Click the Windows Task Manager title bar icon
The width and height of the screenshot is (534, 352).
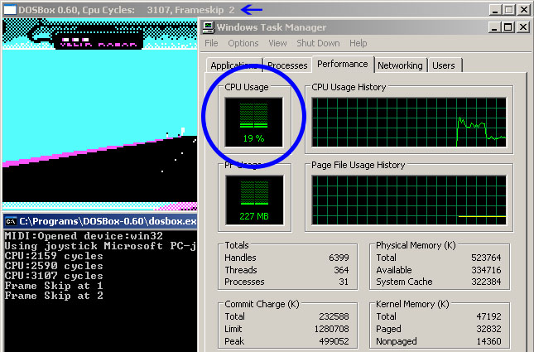[209, 27]
